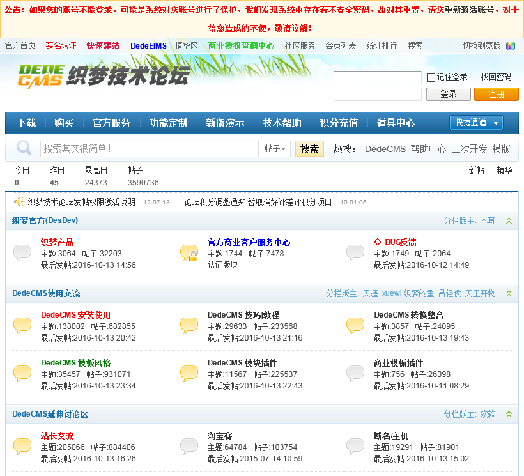Viewport: 524px width, 476px height.
Task: Enable the 记住登录 checkbox
Action: (x=431, y=77)
